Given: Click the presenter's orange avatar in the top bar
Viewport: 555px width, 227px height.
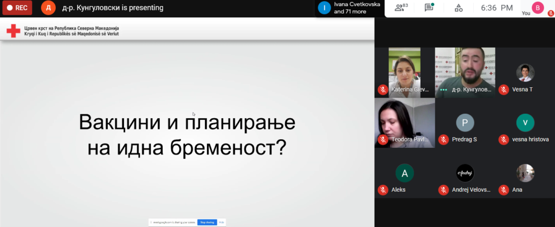Looking at the screenshot, I should point(48,8).
